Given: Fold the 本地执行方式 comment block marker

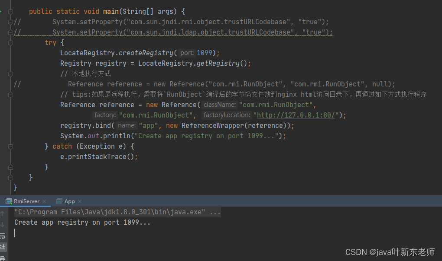Looking at the screenshot, I should click(x=11, y=74).
